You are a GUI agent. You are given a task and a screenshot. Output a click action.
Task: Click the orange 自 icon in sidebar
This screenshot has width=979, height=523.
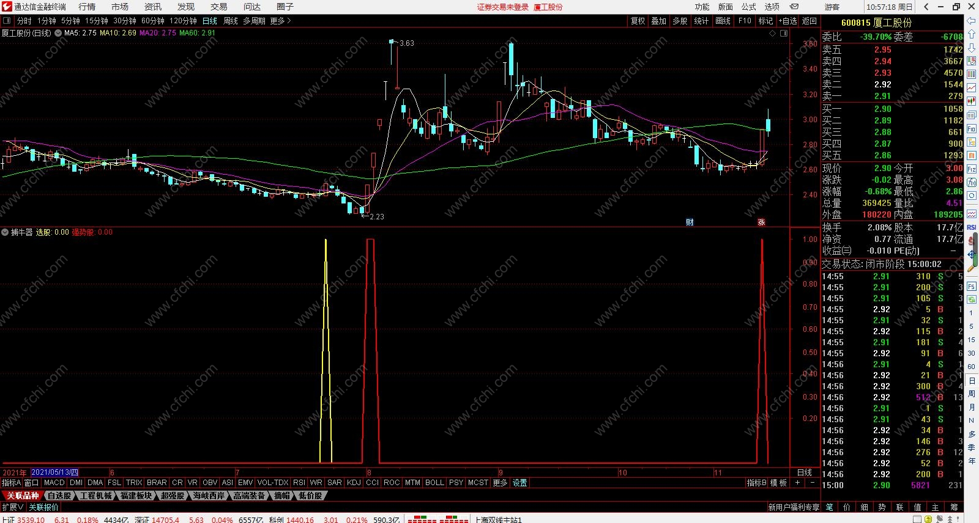pos(972,156)
